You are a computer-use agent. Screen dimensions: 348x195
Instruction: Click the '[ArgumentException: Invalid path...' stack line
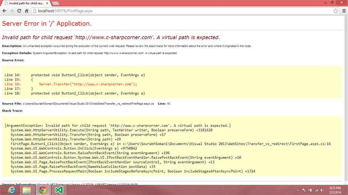(x=118, y=125)
